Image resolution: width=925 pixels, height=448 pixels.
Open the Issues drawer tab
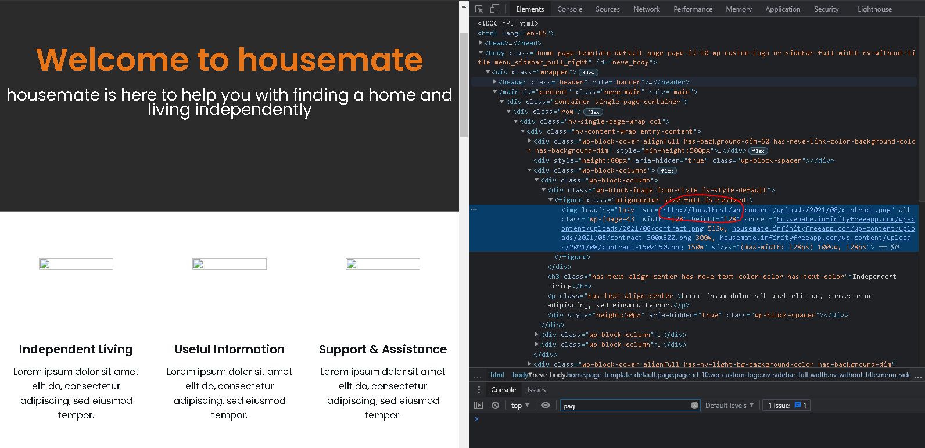pos(536,390)
